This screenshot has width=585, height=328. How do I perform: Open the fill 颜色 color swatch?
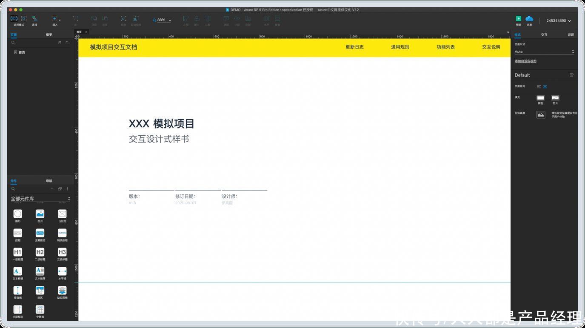pos(540,98)
